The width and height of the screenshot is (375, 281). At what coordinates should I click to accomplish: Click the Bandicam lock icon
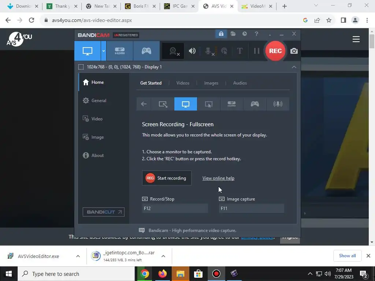(x=221, y=34)
